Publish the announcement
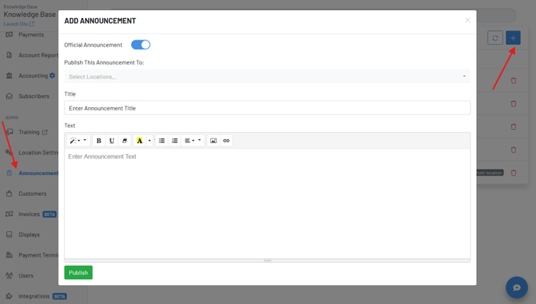 coord(78,273)
